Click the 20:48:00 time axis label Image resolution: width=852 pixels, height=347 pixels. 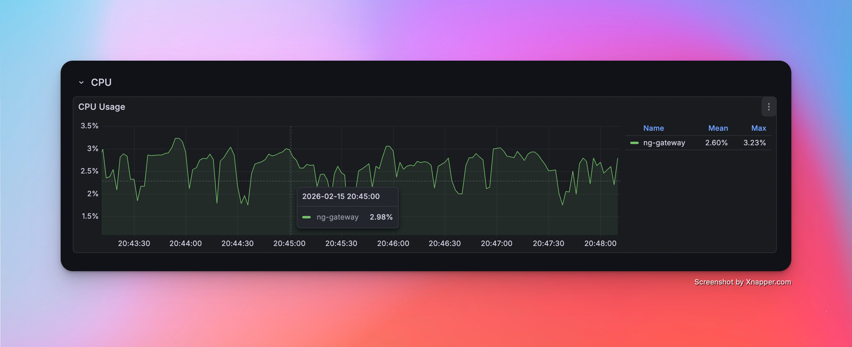600,244
